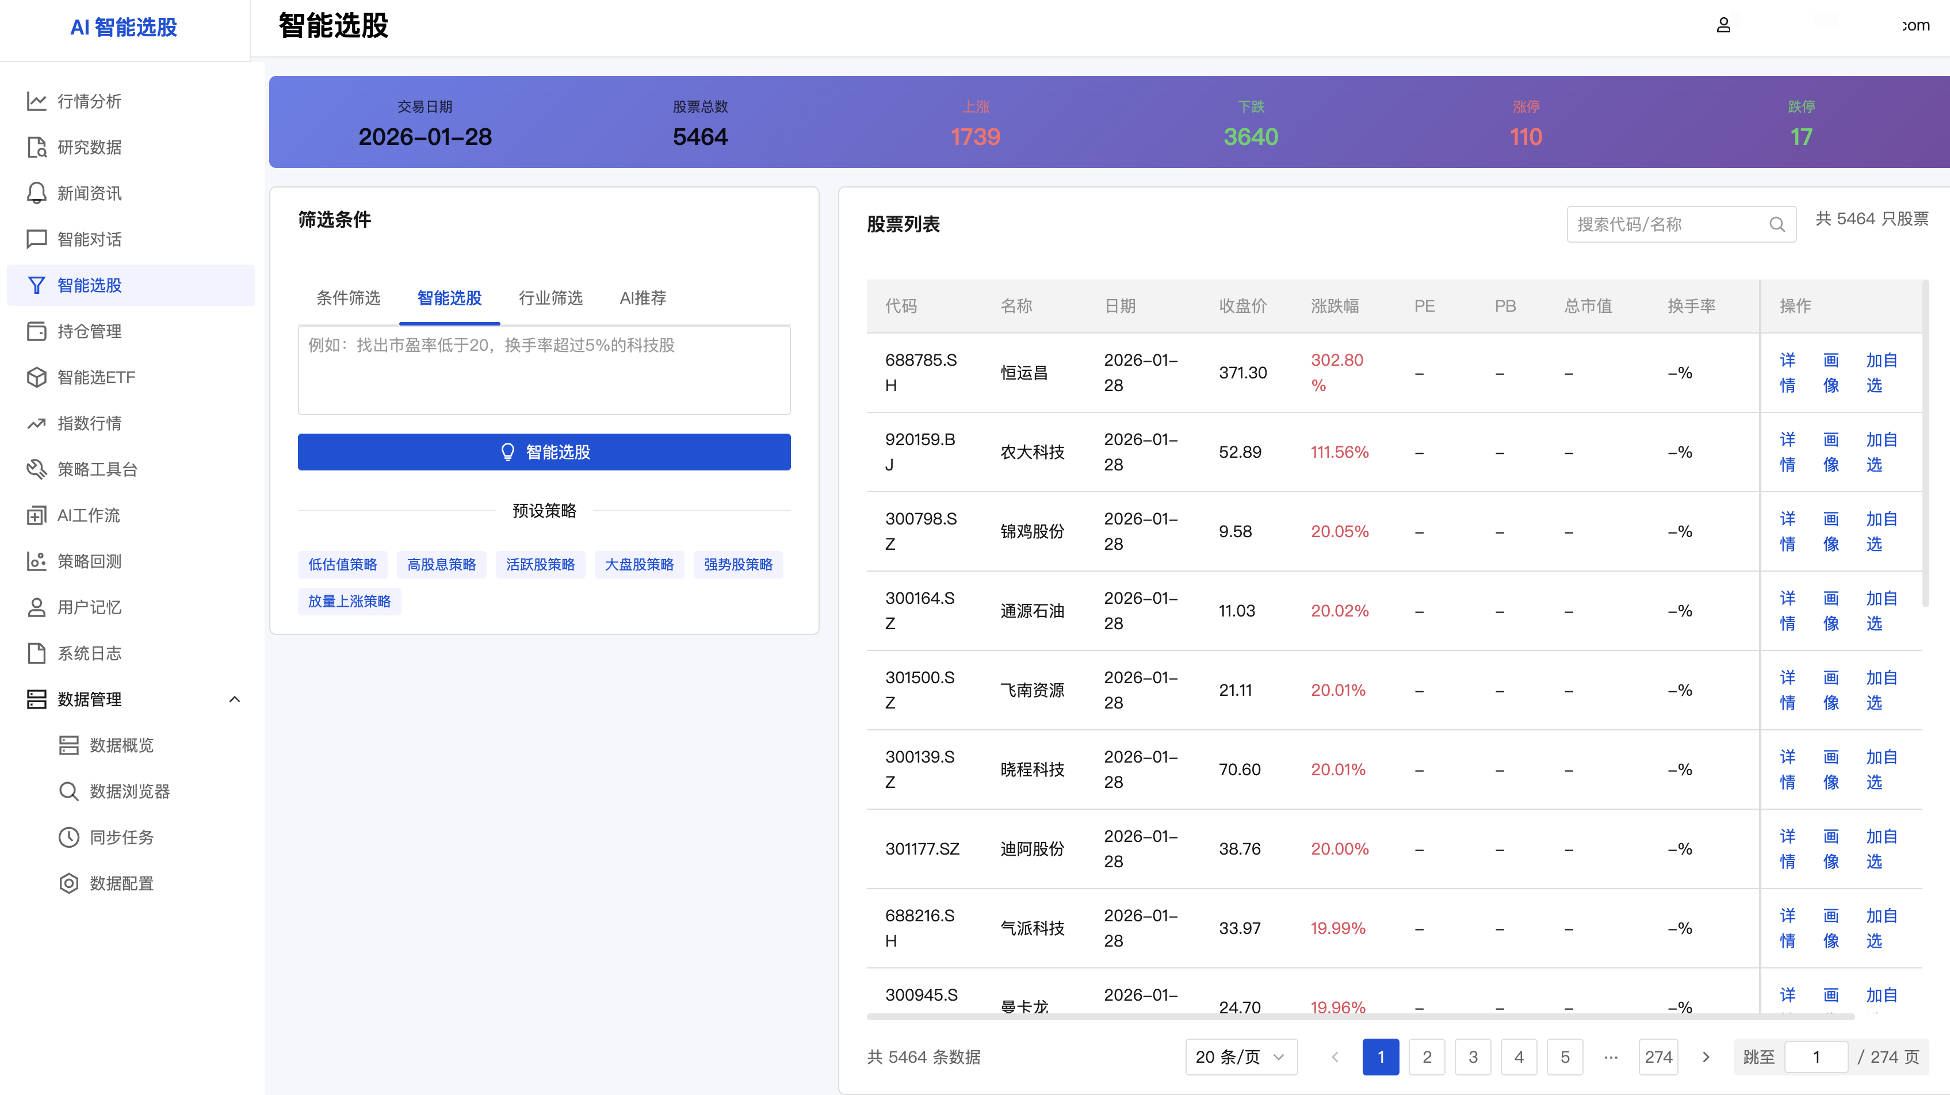The image size is (1950, 1095).
Task: Apply the 强势股策略 preset
Action: (738, 565)
